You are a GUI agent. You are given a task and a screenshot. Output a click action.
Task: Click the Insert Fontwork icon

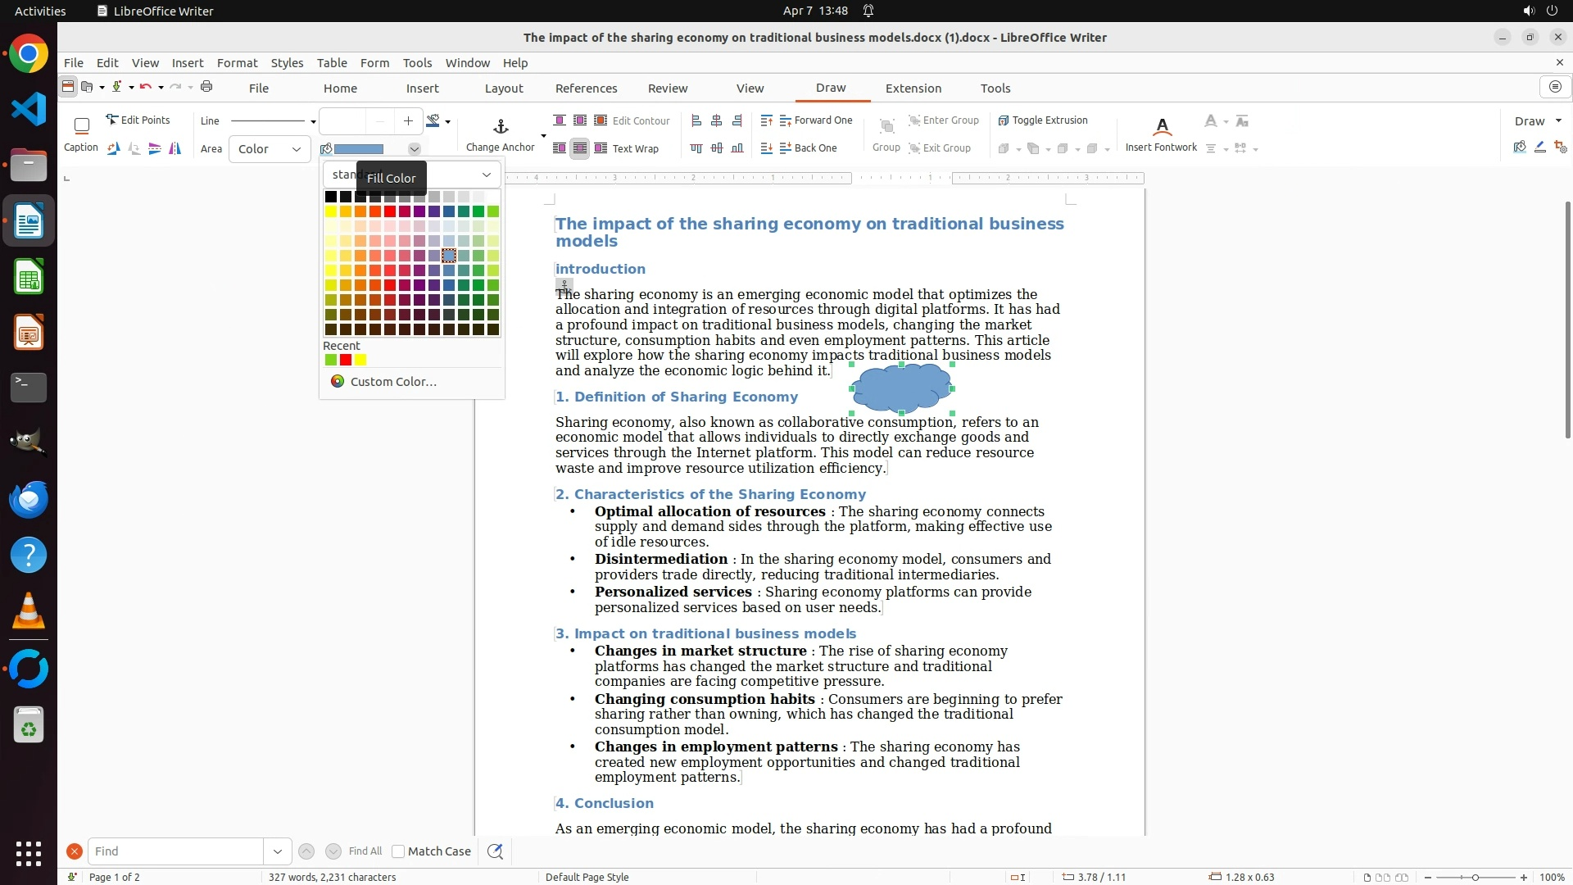click(1161, 126)
